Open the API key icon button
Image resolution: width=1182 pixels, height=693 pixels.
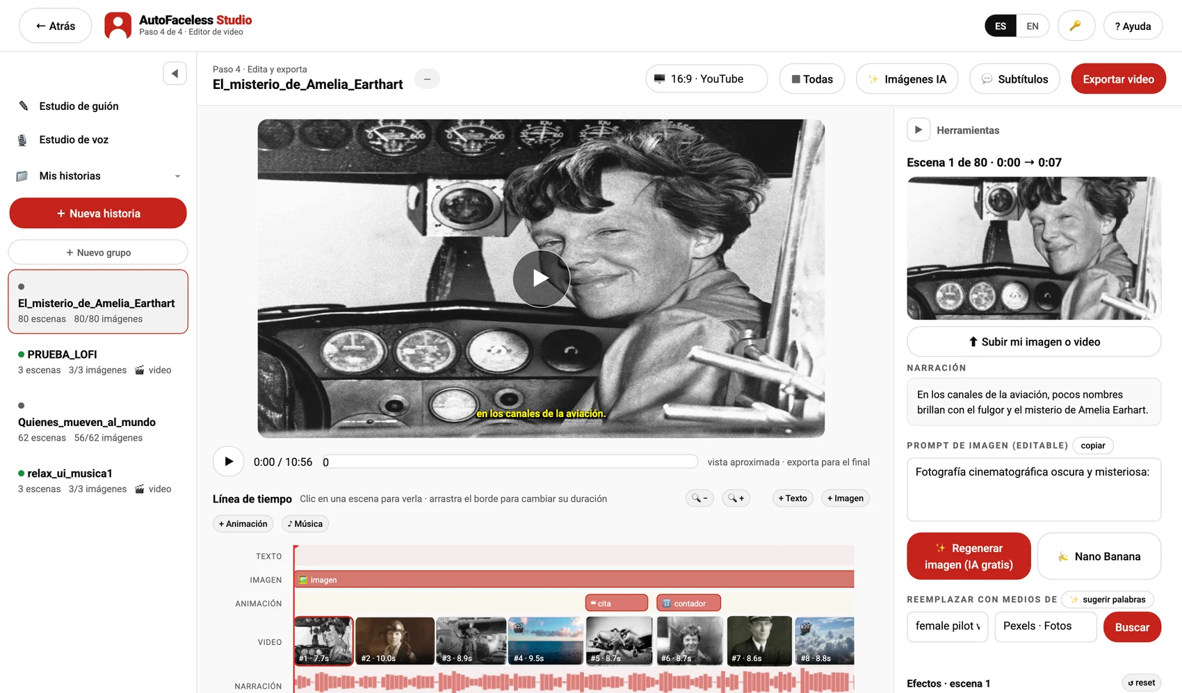pos(1076,26)
